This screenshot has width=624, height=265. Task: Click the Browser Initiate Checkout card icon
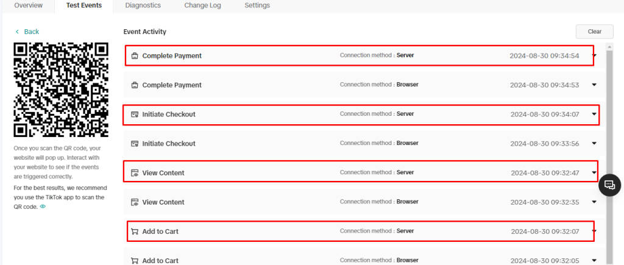click(135, 144)
